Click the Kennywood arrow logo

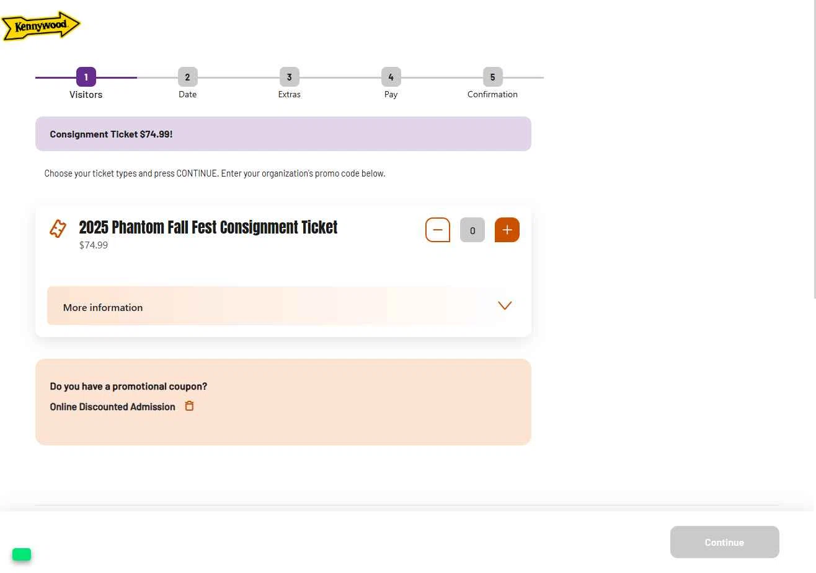pyautogui.click(x=41, y=26)
